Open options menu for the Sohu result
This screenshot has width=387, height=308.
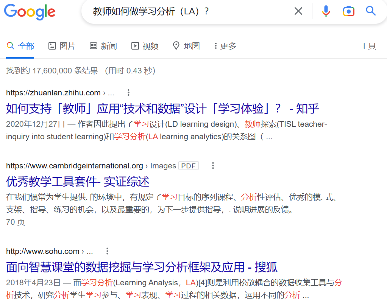tap(107, 250)
